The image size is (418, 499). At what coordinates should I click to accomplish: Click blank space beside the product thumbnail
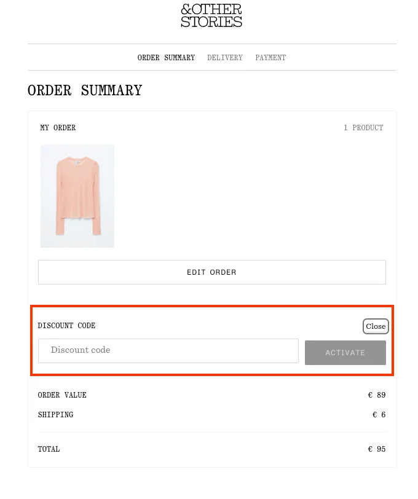pyautogui.click(x=246, y=197)
